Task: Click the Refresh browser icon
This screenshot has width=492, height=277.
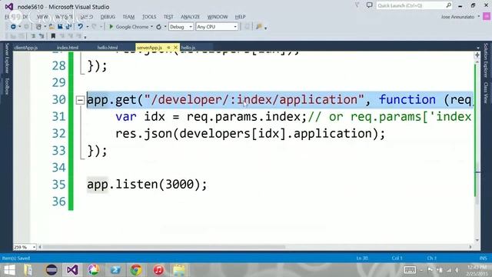Action: tap(158, 27)
